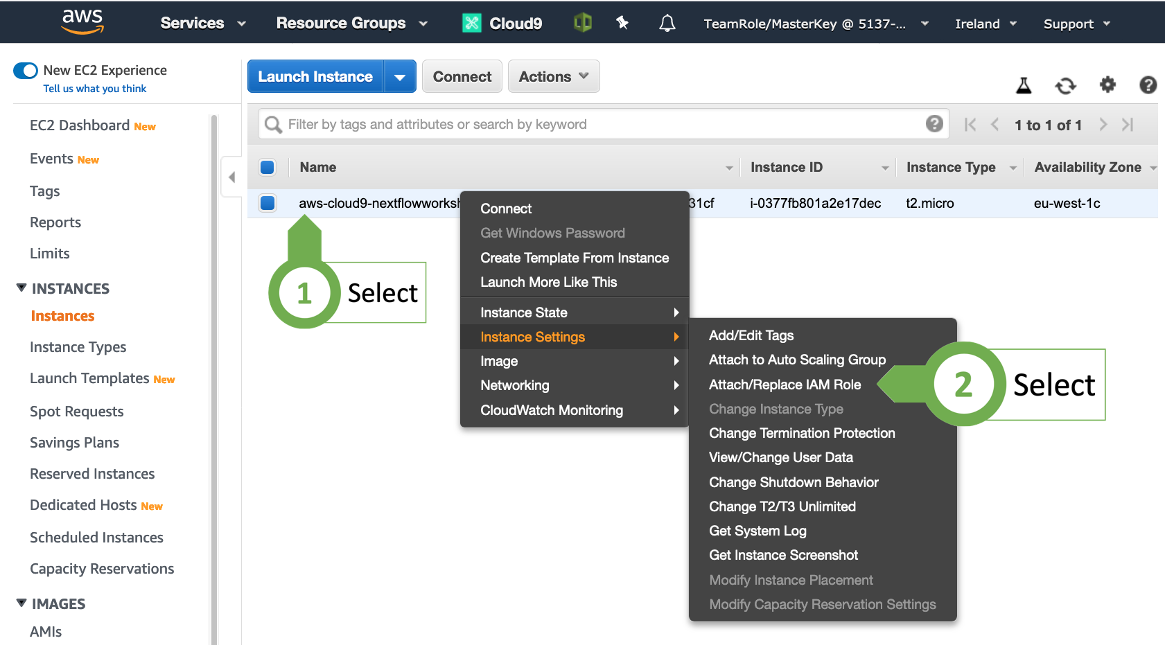1165x645 pixels.
Task: Uncheck the aws-cloud9-nextflowworkshop instance checkbox
Action: point(268,203)
